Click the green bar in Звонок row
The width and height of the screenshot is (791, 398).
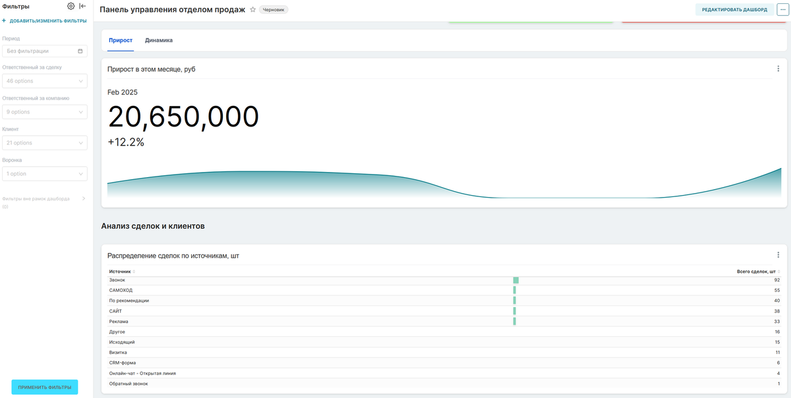(x=516, y=280)
